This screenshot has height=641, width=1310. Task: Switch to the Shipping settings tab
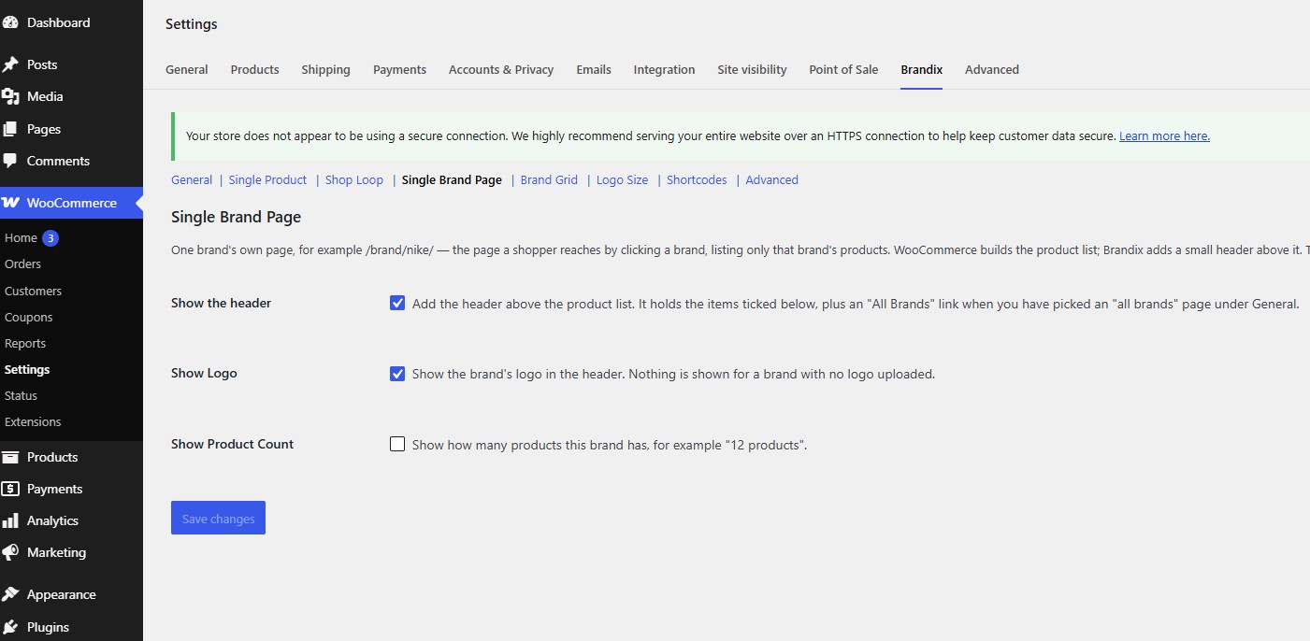click(x=325, y=69)
